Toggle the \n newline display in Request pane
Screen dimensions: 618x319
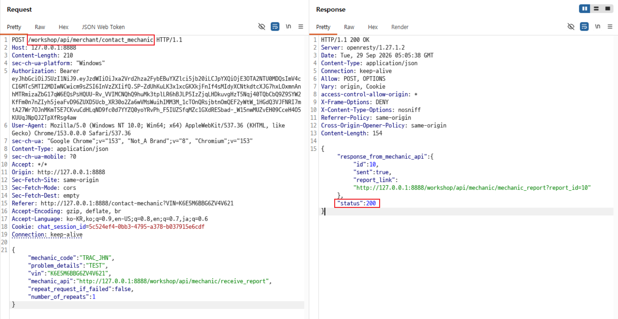pyautogui.click(x=288, y=27)
